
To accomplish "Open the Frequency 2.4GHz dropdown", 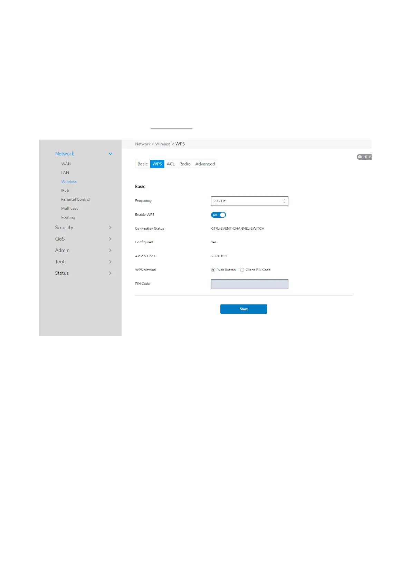I will click(249, 201).
